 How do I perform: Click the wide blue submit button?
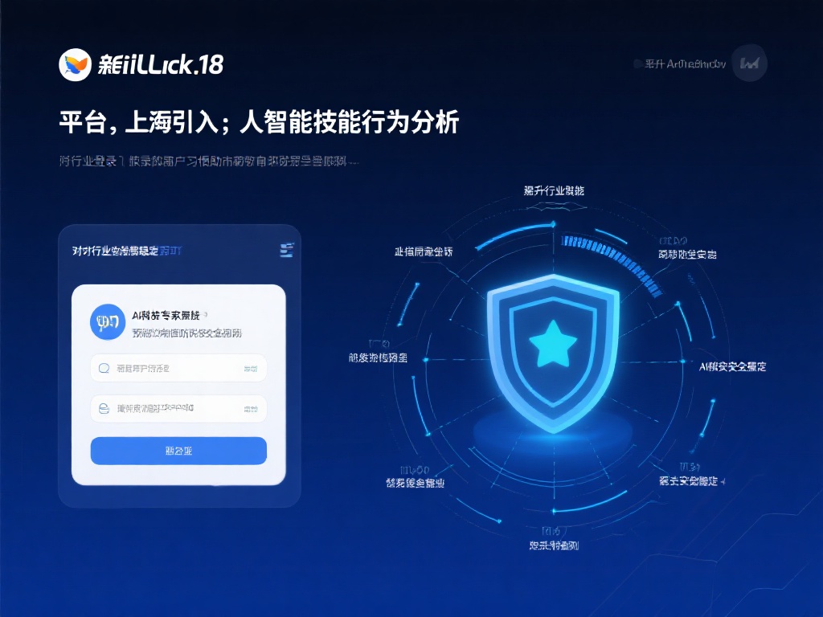[x=178, y=451]
